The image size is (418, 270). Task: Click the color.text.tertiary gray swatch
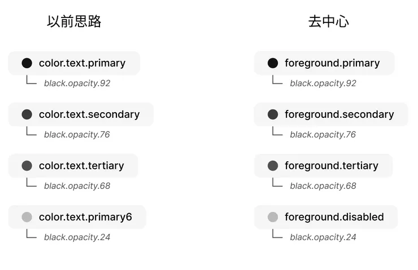tap(27, 166)
